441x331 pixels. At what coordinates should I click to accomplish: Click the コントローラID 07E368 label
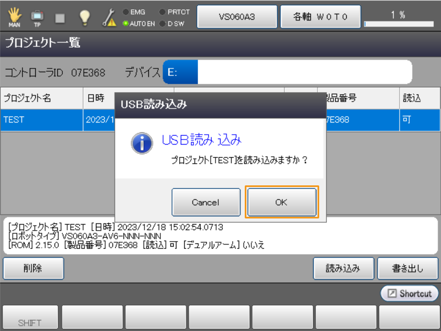click(55, 73)
